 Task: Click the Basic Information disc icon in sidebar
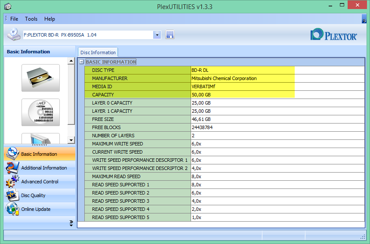(x=12, y=153)
